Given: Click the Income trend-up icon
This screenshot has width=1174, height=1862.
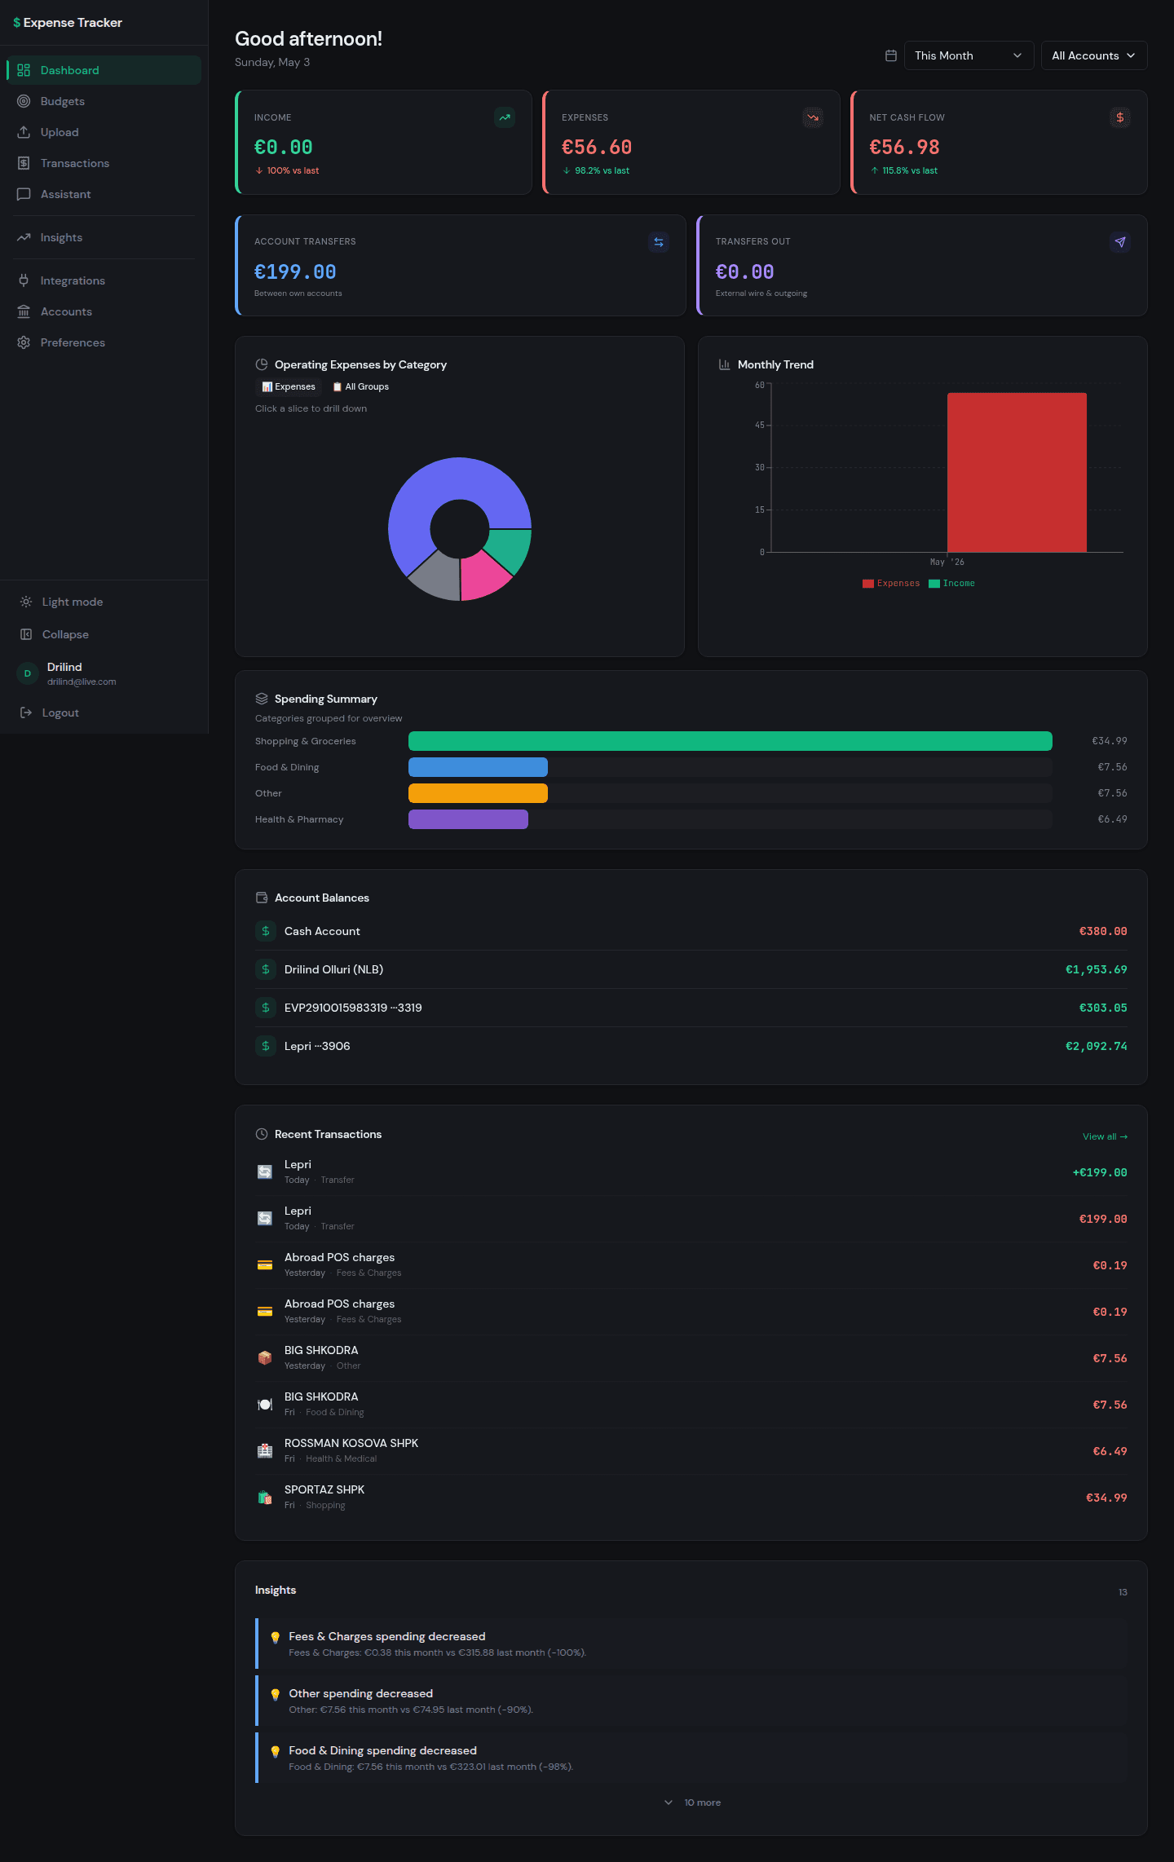Looking at the screenshot, I should pyautogui.click(x=505, y=117).
